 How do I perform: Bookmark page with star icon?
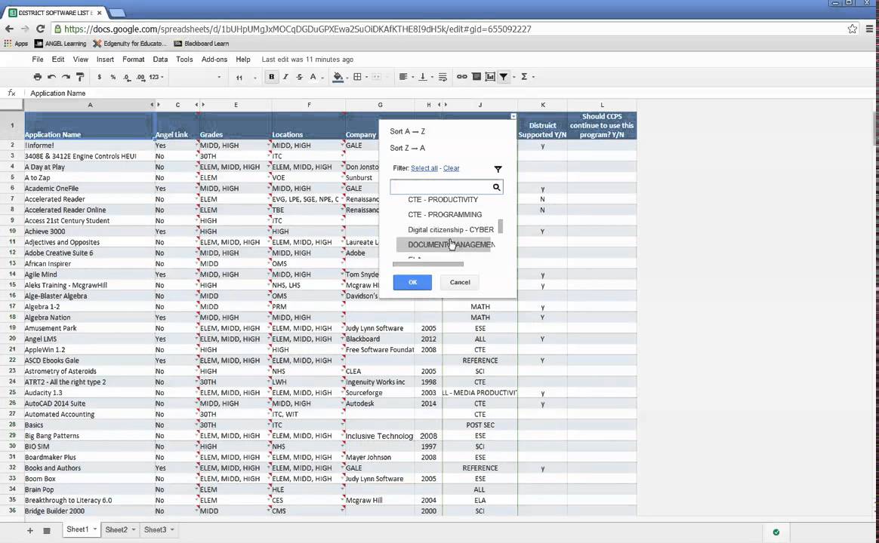(852, 29)
